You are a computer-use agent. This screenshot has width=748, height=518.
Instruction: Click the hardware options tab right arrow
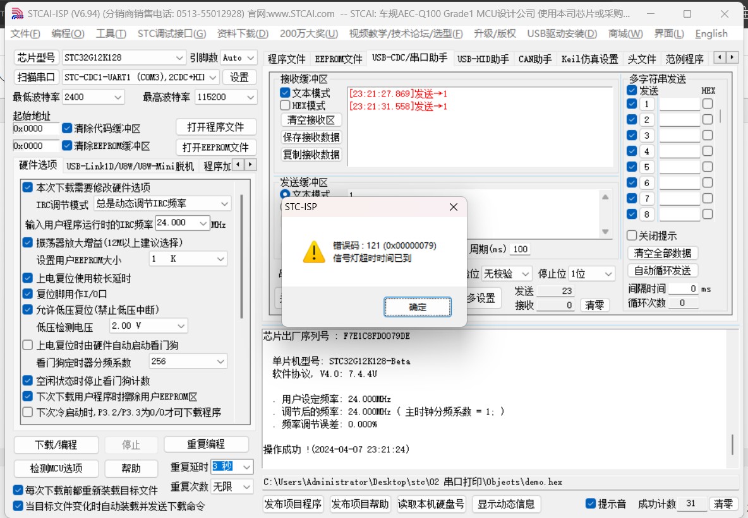pyautogui.click(x=250, y=165)
